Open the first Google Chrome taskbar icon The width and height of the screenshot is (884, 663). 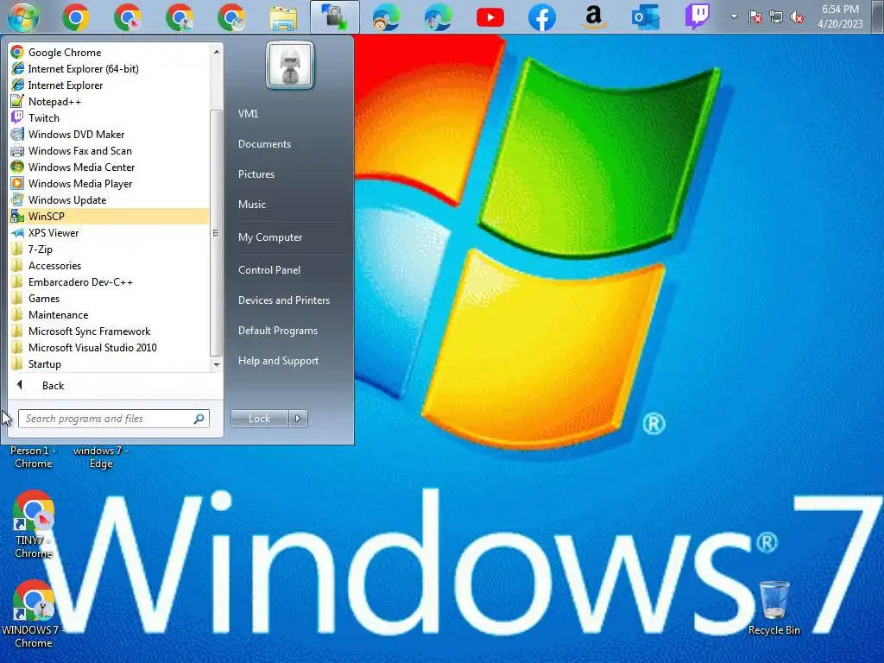[x=76, y=17]
